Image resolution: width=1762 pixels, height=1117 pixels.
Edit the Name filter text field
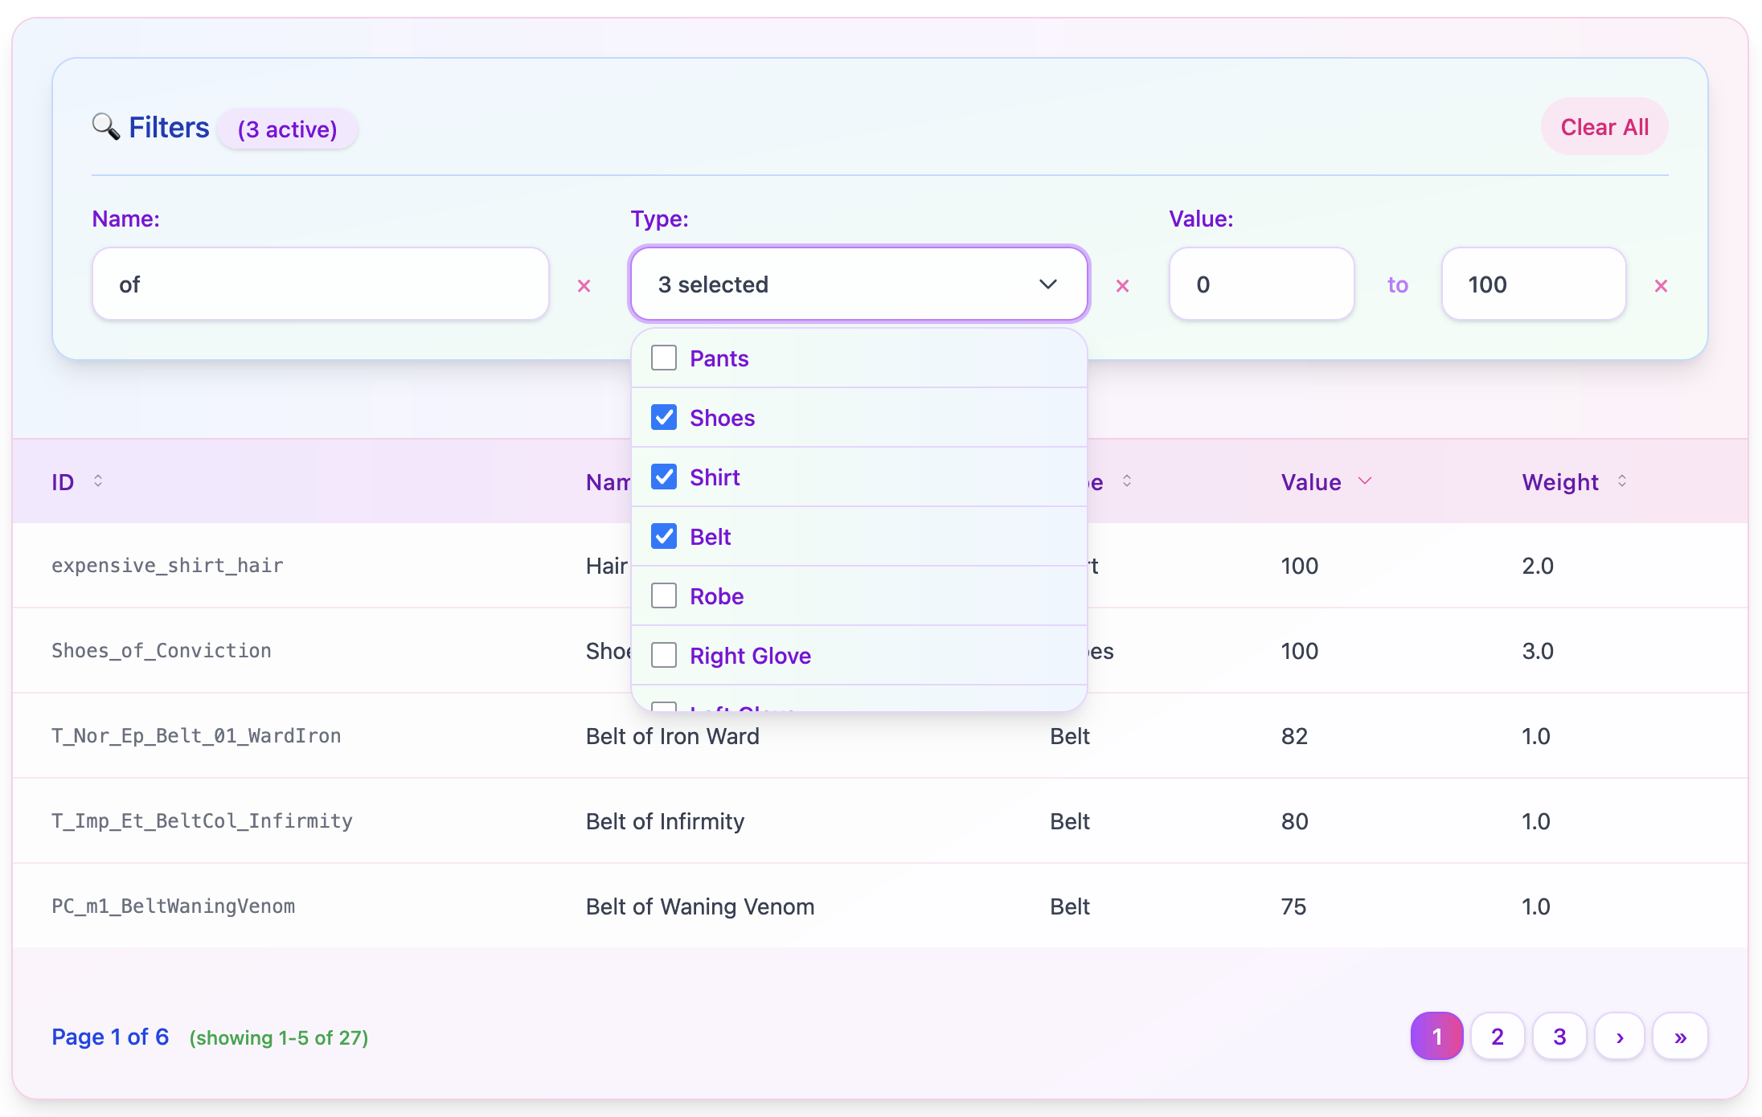[x=320, y=284]
